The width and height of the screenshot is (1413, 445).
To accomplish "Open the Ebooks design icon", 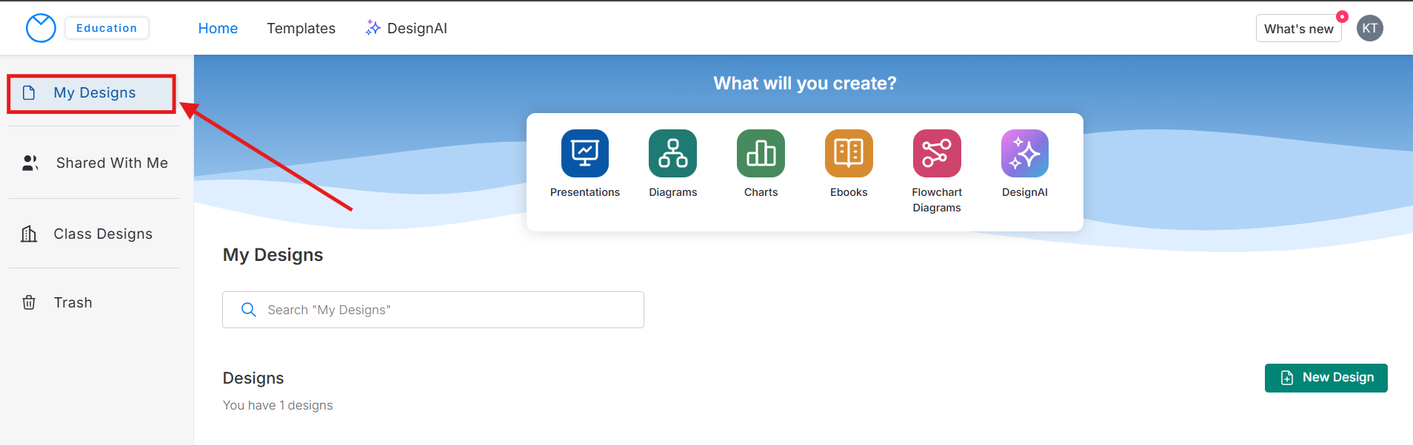I will pos(849,154).
